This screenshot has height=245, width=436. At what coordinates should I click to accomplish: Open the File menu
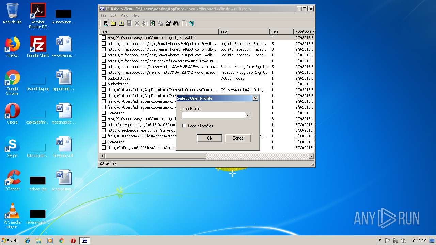pyautogui.click(x=104, y=15)
